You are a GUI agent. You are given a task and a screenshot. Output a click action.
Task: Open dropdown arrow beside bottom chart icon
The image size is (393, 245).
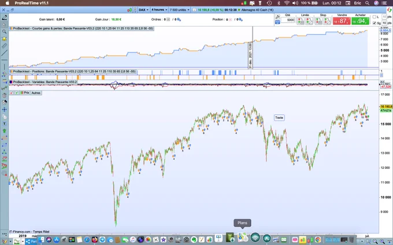tap(23, 242)
